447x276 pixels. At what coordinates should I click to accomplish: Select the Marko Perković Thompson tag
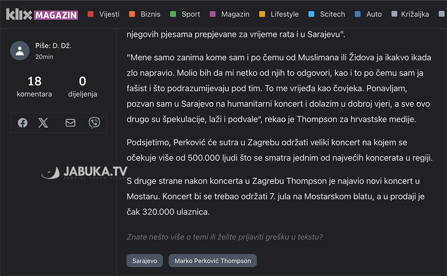(x=213, y=261)
